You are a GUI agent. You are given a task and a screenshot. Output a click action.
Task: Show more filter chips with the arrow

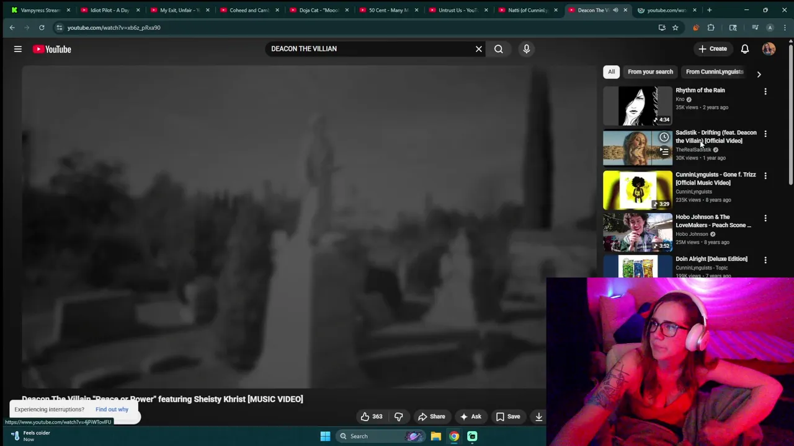pyautogui.click(x=759, y=74)
